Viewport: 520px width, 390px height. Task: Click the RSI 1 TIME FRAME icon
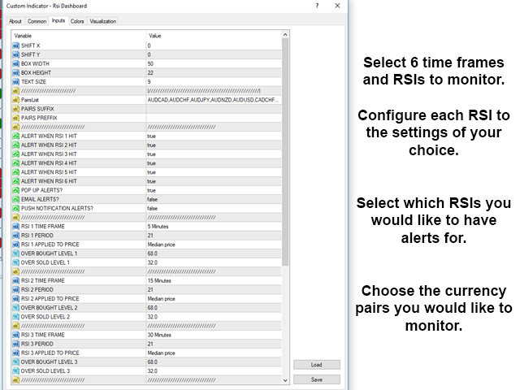[16, 227]
